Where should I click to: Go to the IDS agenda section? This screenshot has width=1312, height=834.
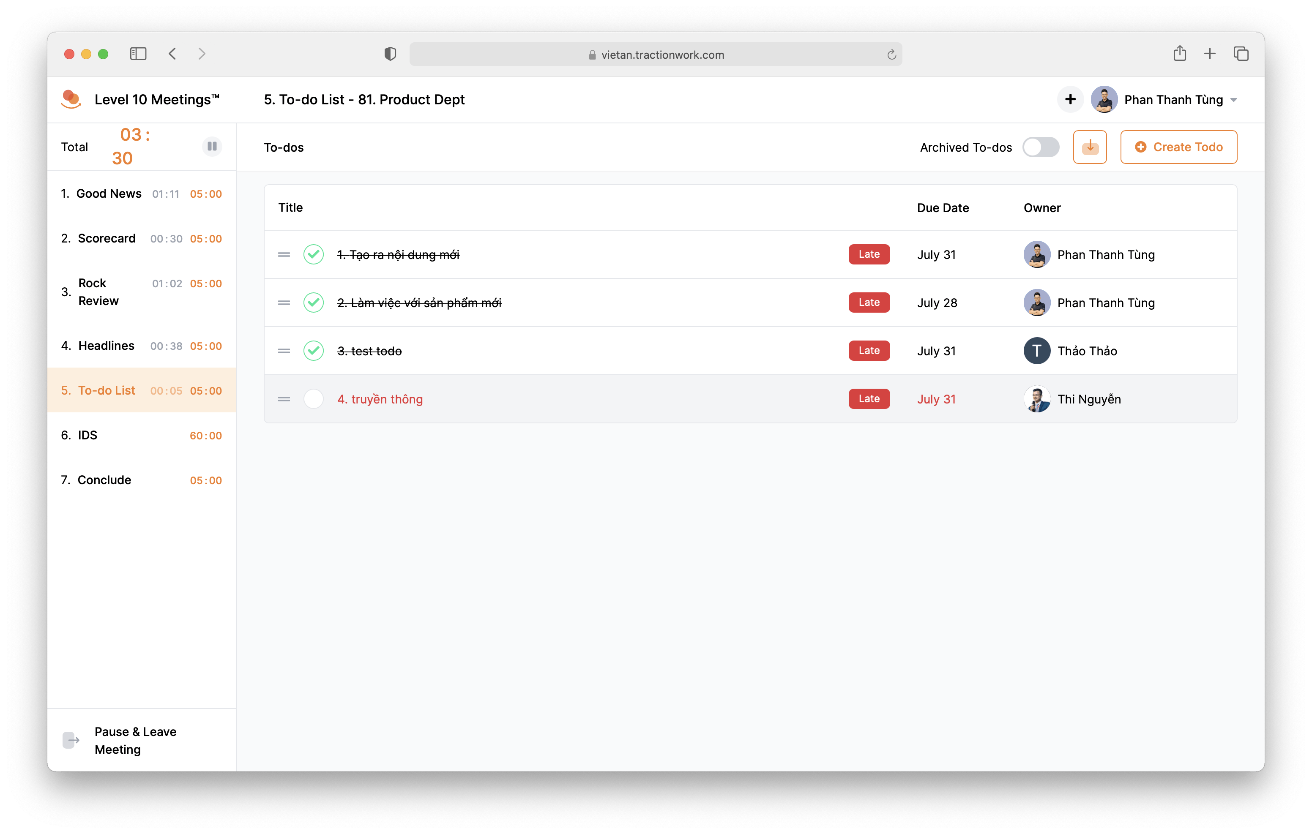tap(87, 435)
